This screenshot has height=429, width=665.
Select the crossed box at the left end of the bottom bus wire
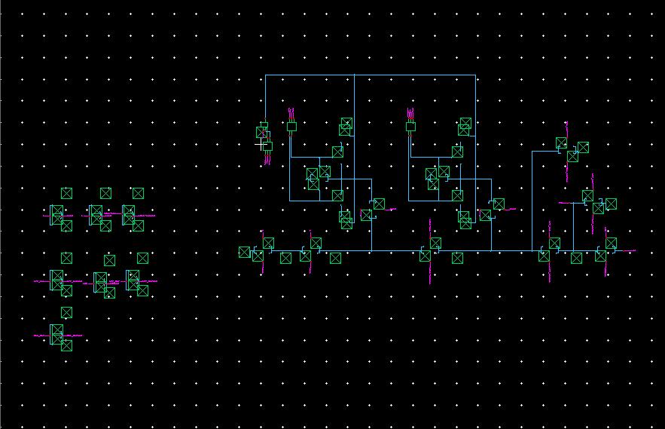[x=244, y=253]
